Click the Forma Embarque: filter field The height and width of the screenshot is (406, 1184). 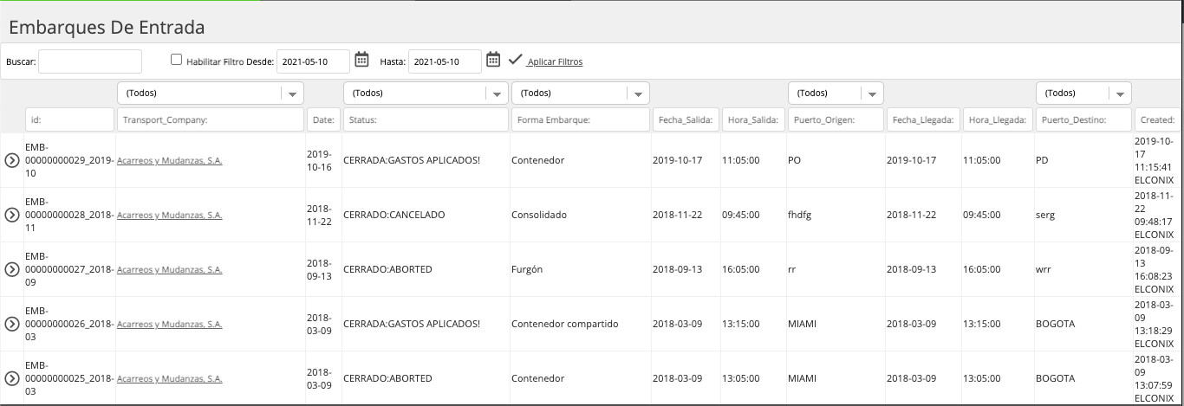[x=581, y=119]
